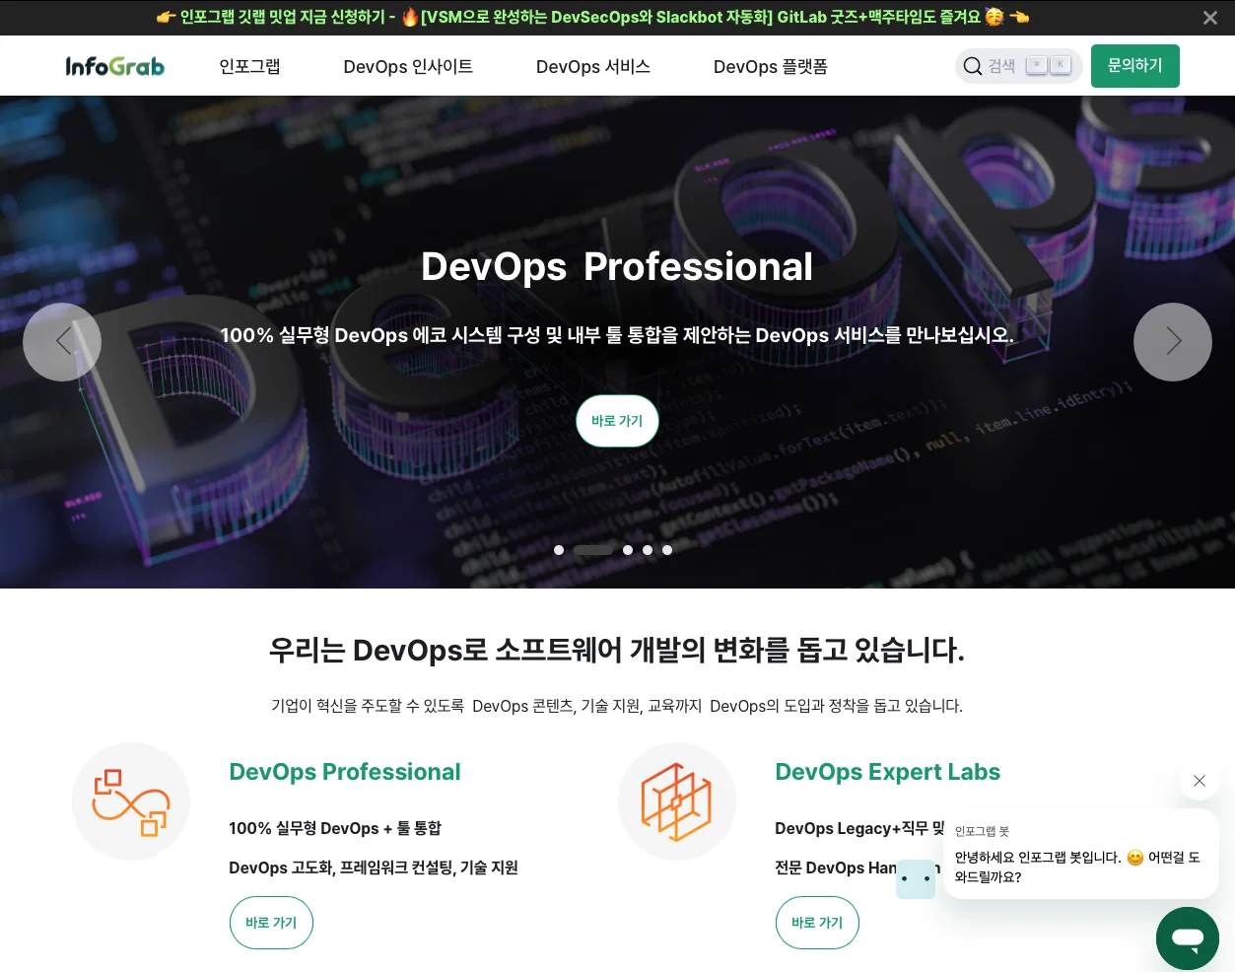Click 바로 가기 in the hero banner

click(617, 420)
